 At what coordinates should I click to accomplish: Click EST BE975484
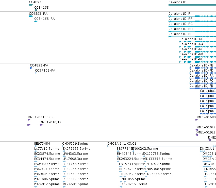42,144
